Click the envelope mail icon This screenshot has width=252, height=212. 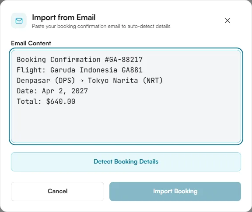(19, 21)
